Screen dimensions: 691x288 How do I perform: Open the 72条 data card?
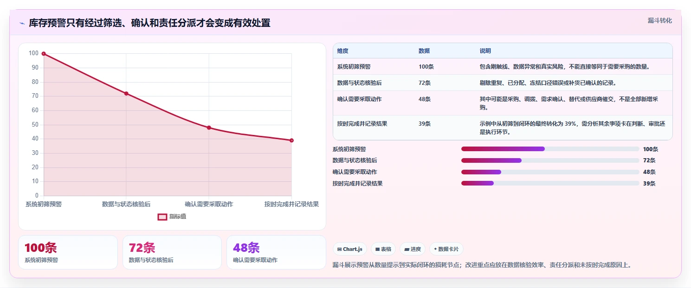tap(172, 252)
